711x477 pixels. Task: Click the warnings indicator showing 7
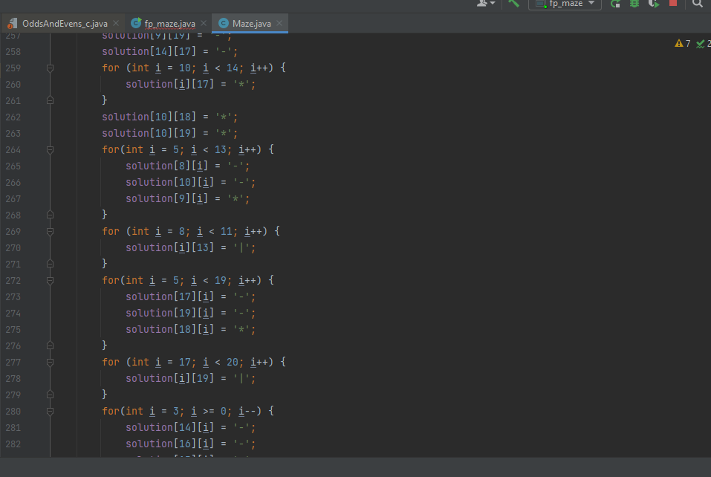684,44
